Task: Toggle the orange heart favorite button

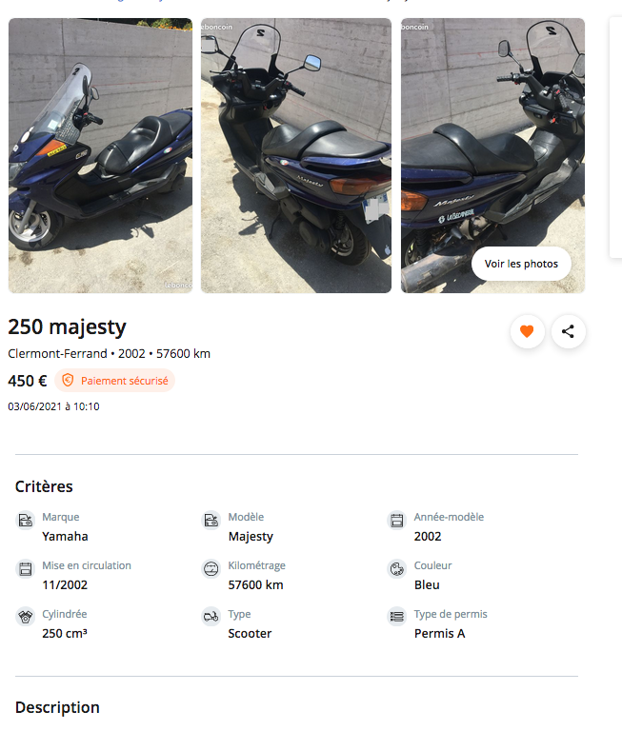Action: pyautogui.click(x=526, y=331)
